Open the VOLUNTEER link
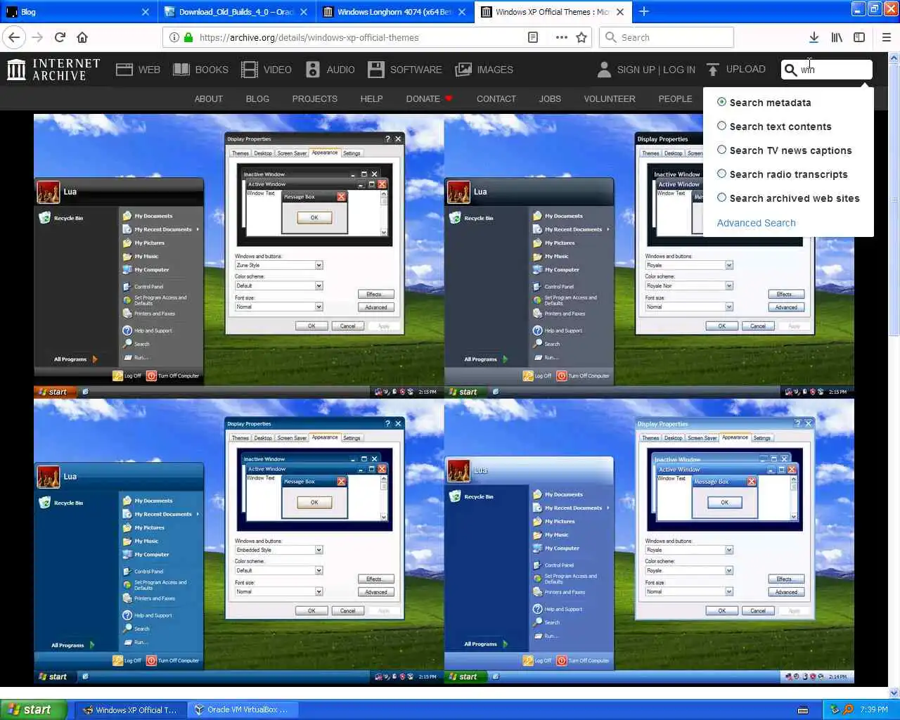 (x=609, y=98)
